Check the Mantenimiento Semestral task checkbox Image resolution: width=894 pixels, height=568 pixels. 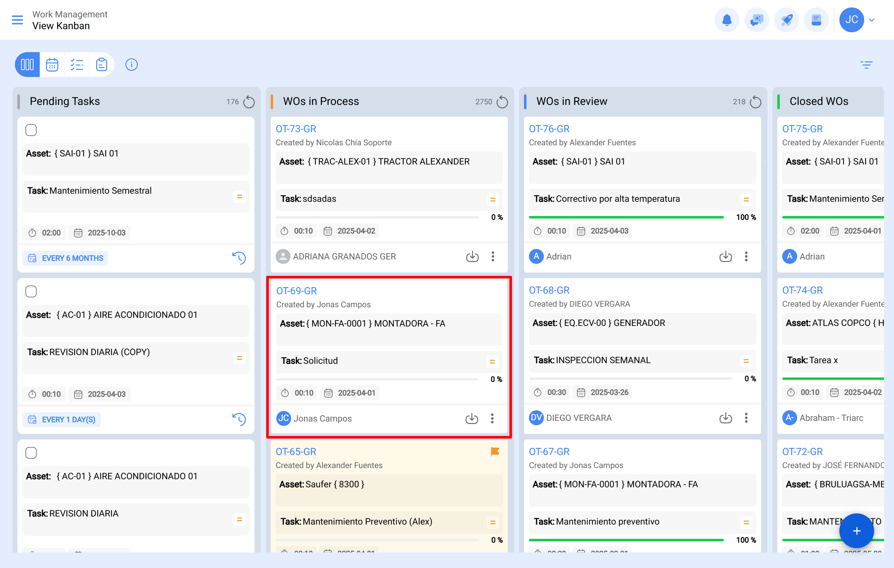31,130
